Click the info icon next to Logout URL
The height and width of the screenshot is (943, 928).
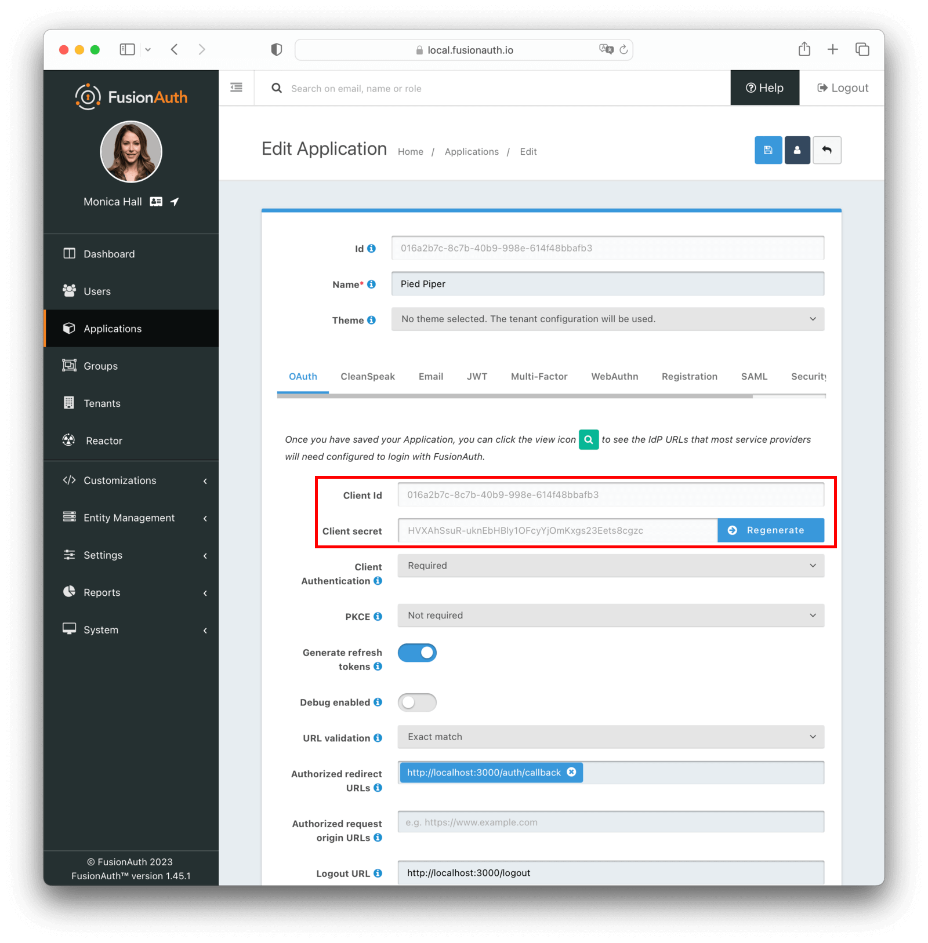378,873
